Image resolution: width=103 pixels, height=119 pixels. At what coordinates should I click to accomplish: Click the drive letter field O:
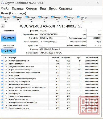pyautogui.click(x=53, y=46)
